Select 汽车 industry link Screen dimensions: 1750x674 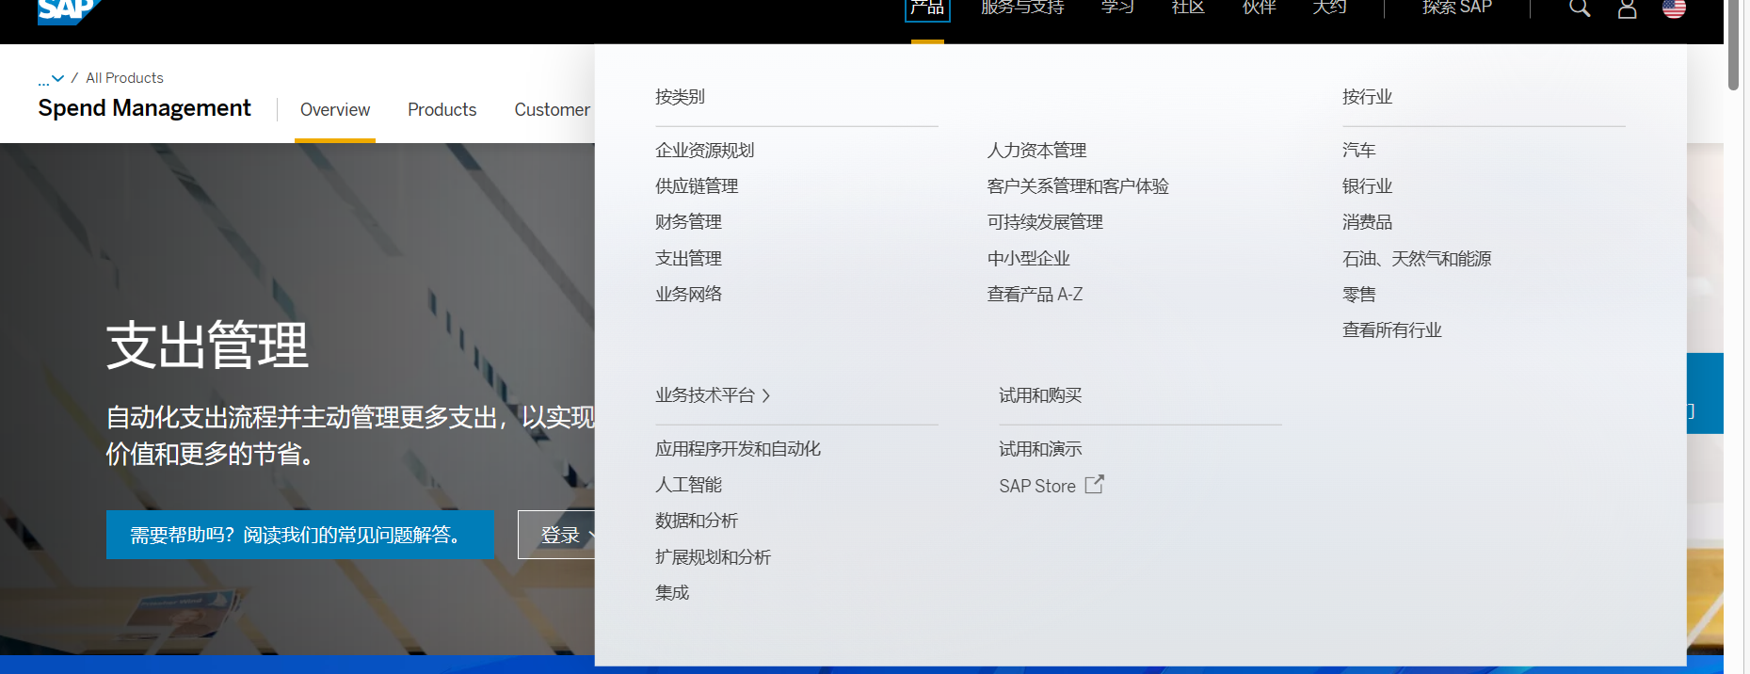[x=1358, y=151]
